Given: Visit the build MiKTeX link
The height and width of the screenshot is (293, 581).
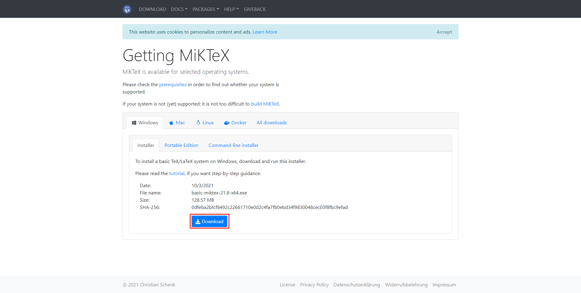Looking at the screenshot, I should coord(265,104).
